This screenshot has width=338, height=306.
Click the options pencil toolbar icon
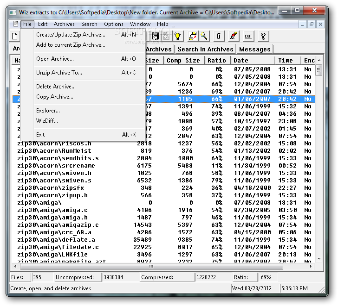click(x=234, y=36)
